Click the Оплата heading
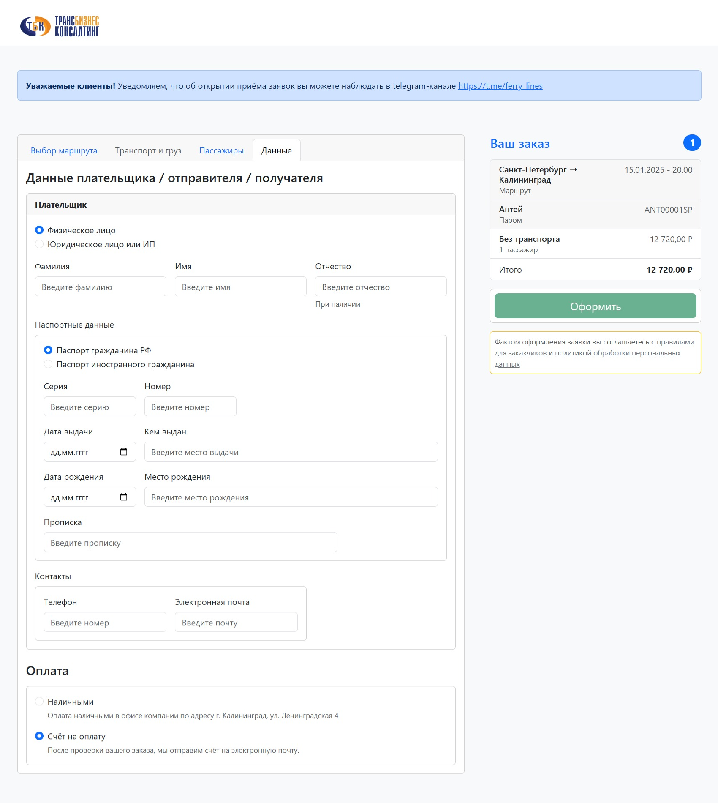 tap(47, 671)
